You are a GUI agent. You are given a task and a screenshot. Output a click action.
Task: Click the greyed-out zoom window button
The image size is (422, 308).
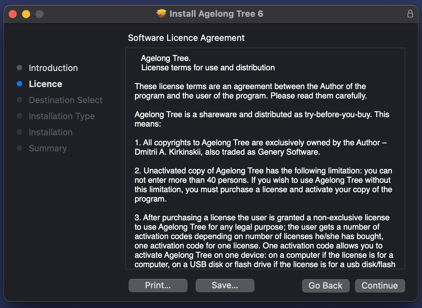point(40,14)
